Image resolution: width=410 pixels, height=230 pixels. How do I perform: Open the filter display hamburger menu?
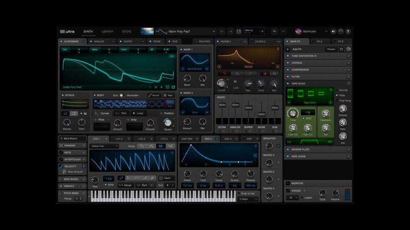[278, 49]
